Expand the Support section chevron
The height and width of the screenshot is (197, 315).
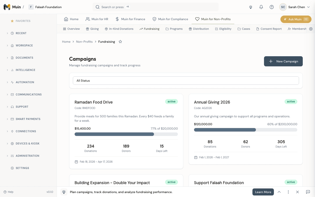pyautogui.click(x=7, y=107)
